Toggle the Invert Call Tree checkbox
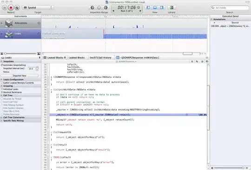251x170 pixels. 2,102
